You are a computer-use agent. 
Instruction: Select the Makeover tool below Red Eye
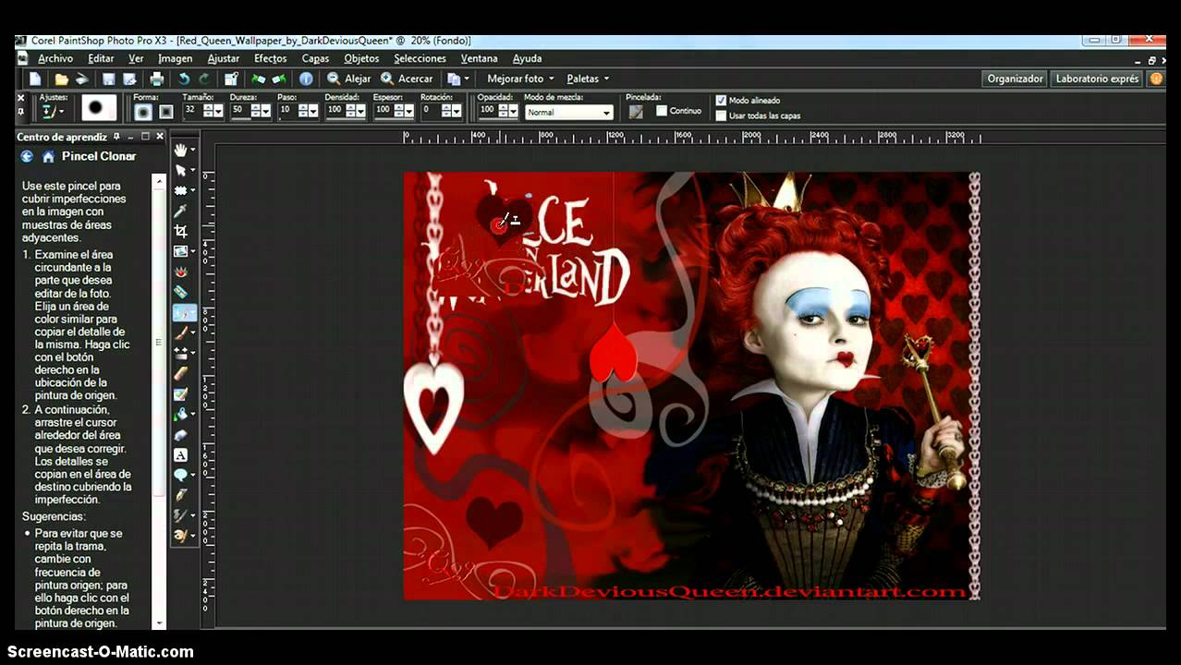tap(181, 292)
